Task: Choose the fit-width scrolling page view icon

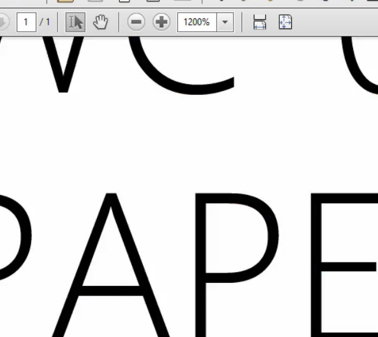Action: 260,22
